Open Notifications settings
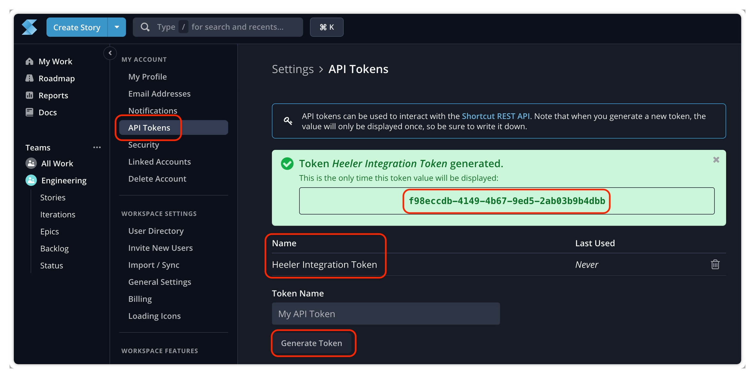The height and width of the screenshot is (378, 755). point(153,111)
